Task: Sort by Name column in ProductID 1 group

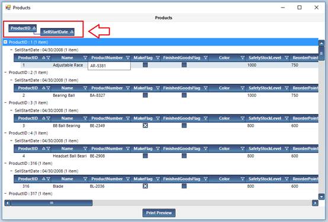Action: point(67,58)
